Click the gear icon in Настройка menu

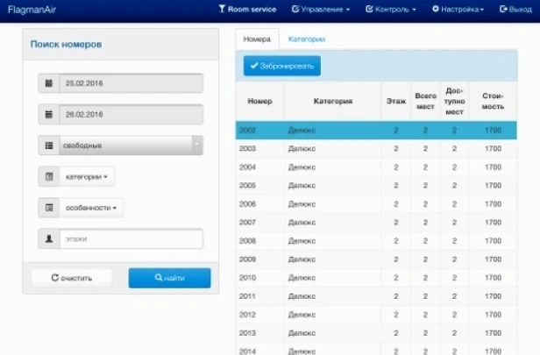pos(436,9)
